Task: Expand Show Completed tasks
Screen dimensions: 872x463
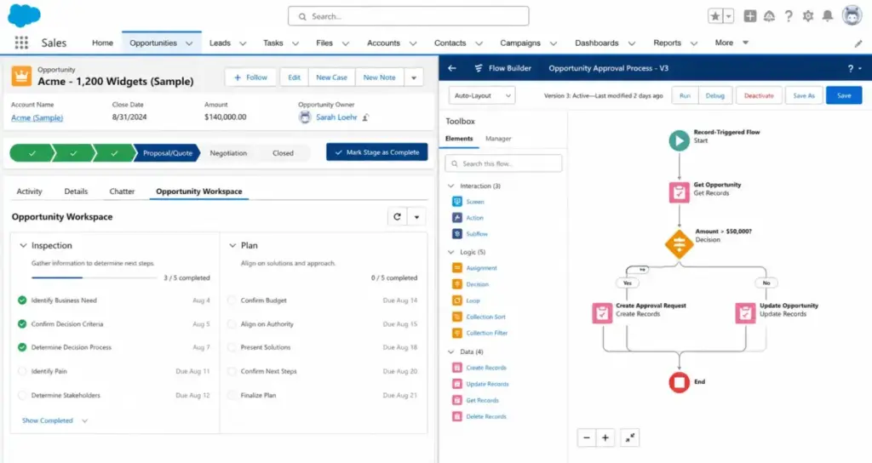Action: [54, 420]
